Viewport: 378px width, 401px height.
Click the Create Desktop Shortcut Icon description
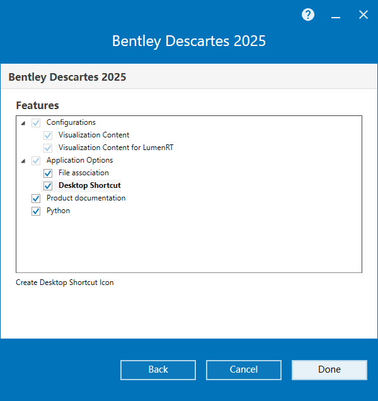coord(65,282)
